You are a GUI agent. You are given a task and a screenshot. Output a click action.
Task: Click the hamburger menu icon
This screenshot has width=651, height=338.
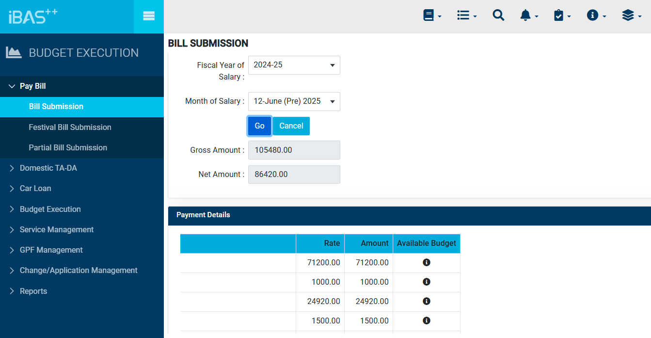point(149,16)
